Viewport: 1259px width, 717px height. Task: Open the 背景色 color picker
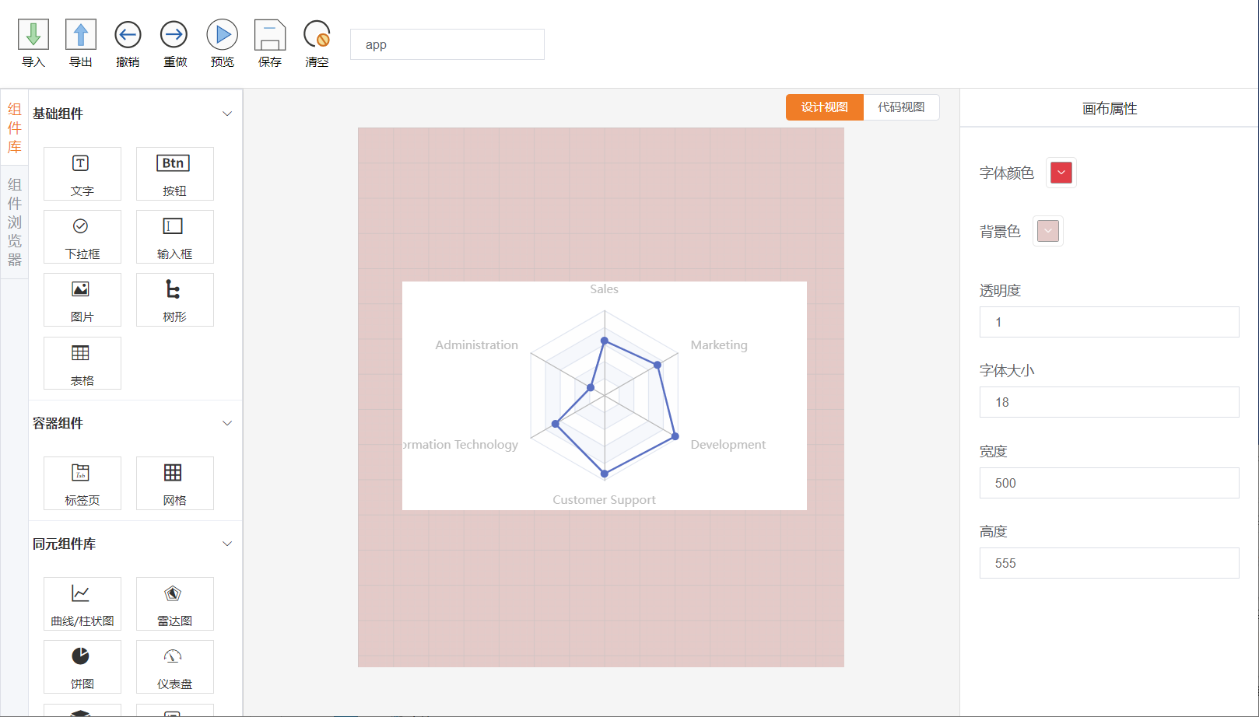point(1048,231)
